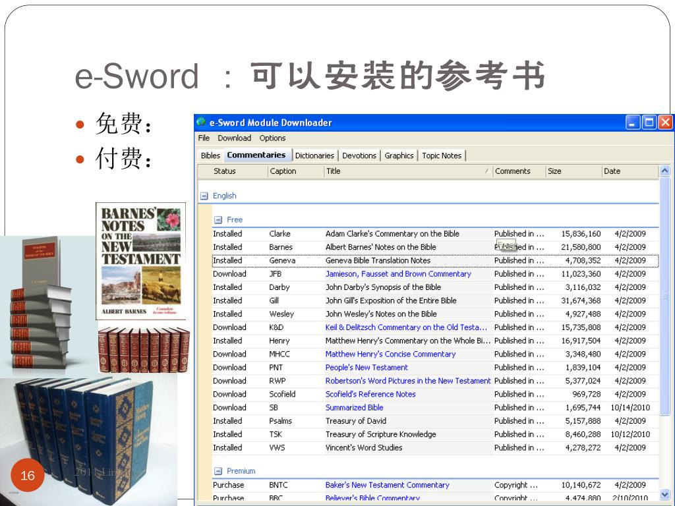The image size is (675, 506).
Task: Click Summarized Bible link
Action: [x=354, y=407]
